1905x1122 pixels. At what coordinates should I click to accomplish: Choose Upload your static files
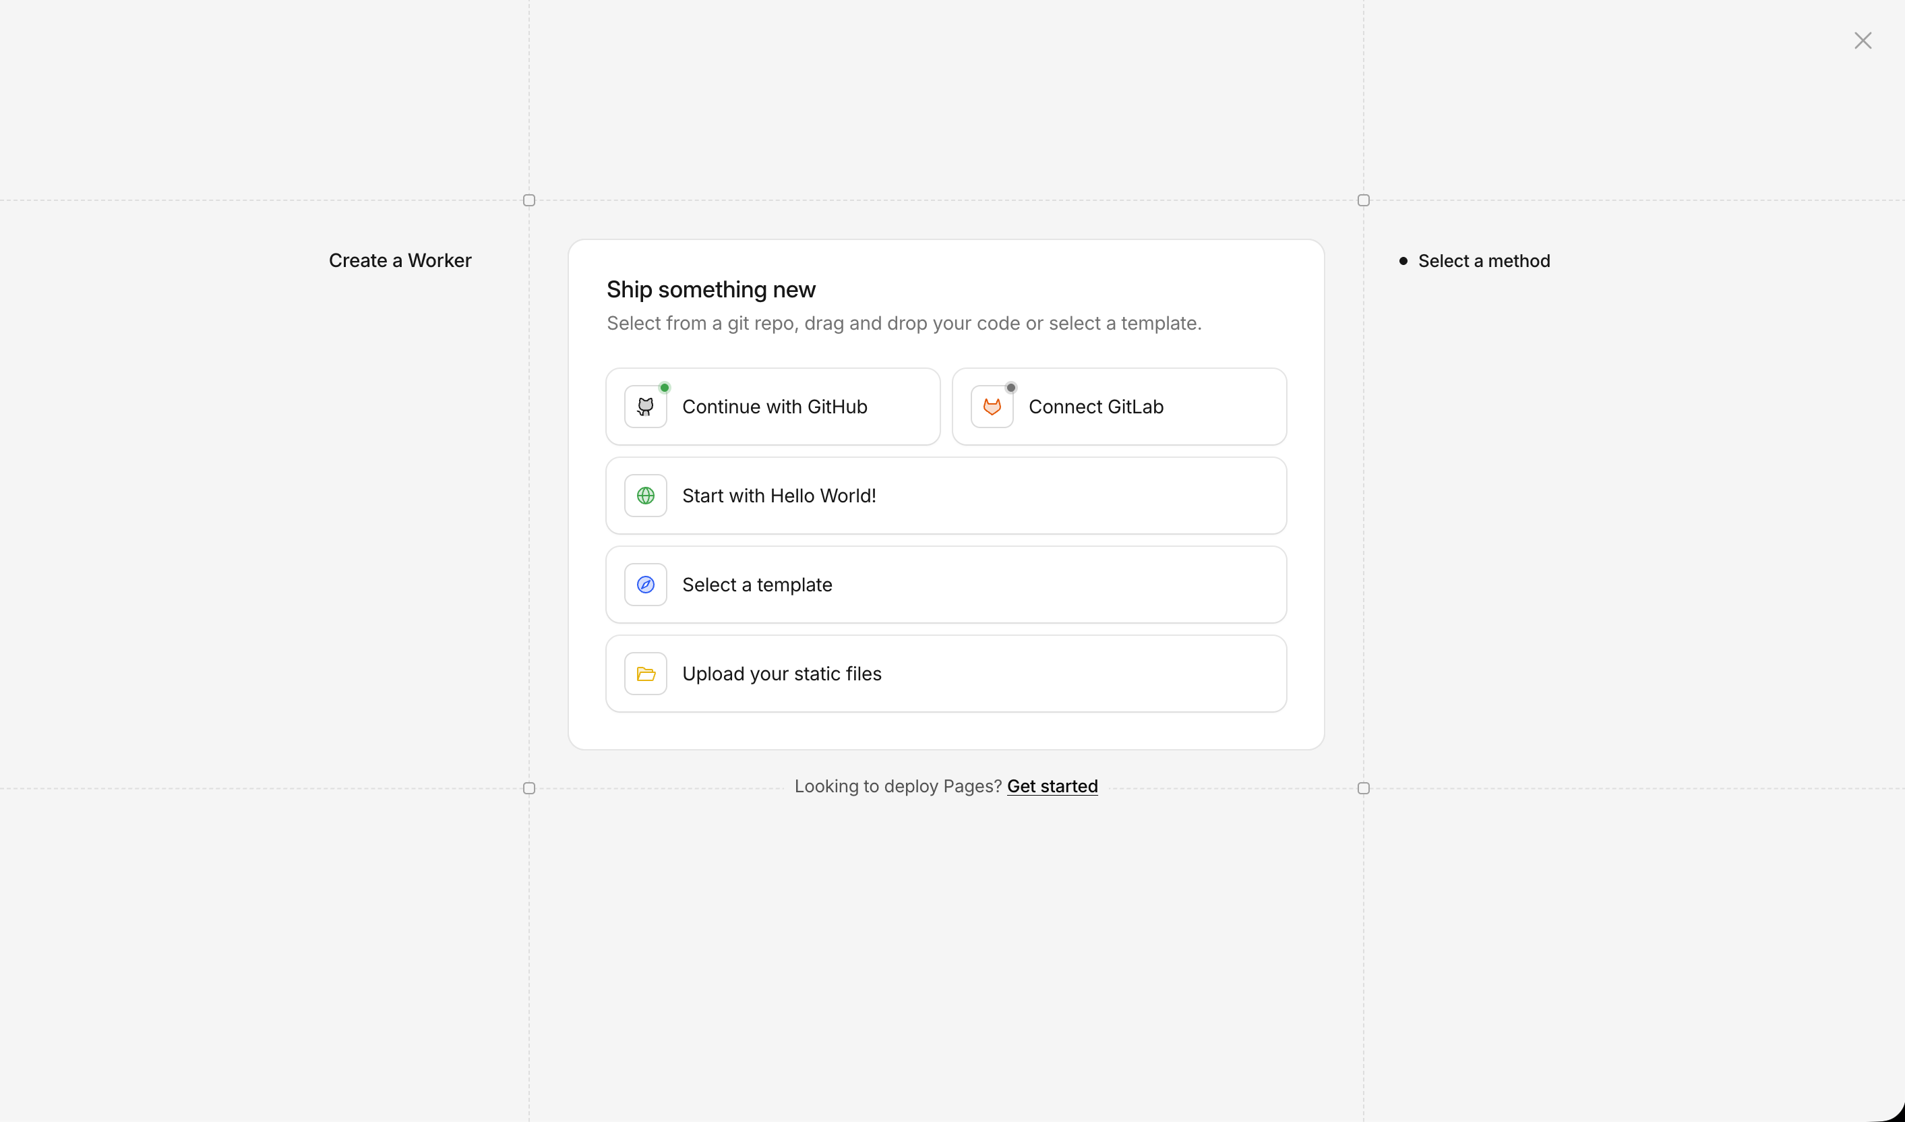782,674
